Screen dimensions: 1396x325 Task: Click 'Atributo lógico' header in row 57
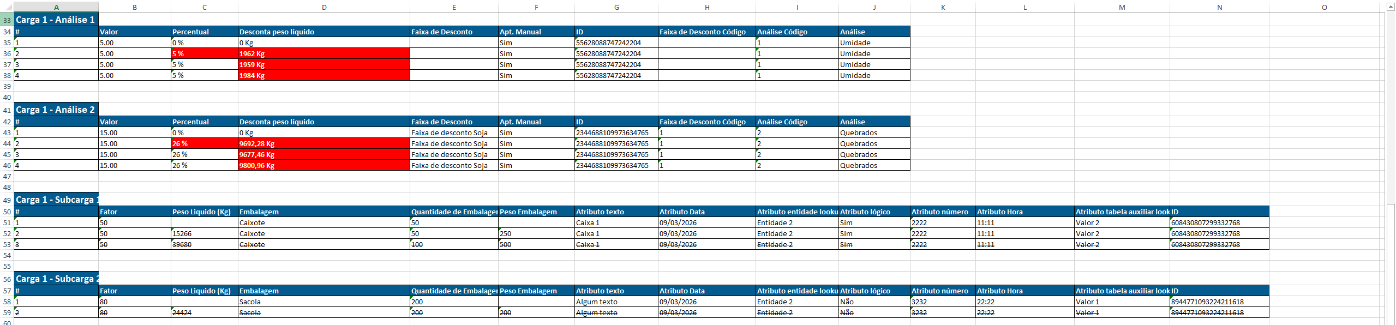coord(874,291)
